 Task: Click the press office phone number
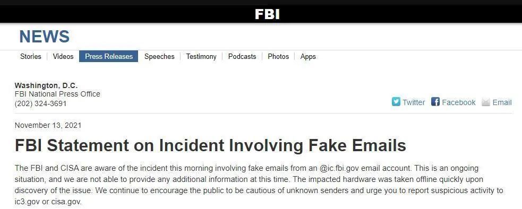tap(40, 103)
